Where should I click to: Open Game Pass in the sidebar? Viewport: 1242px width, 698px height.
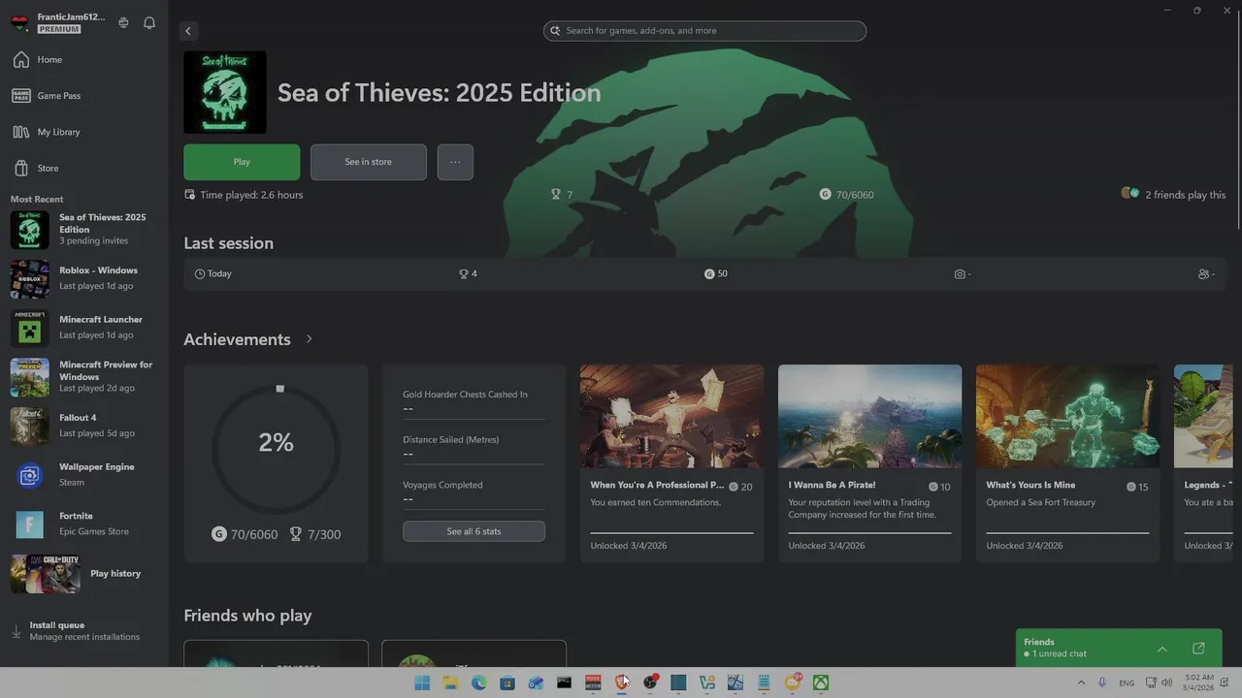[x=83, y=96]
